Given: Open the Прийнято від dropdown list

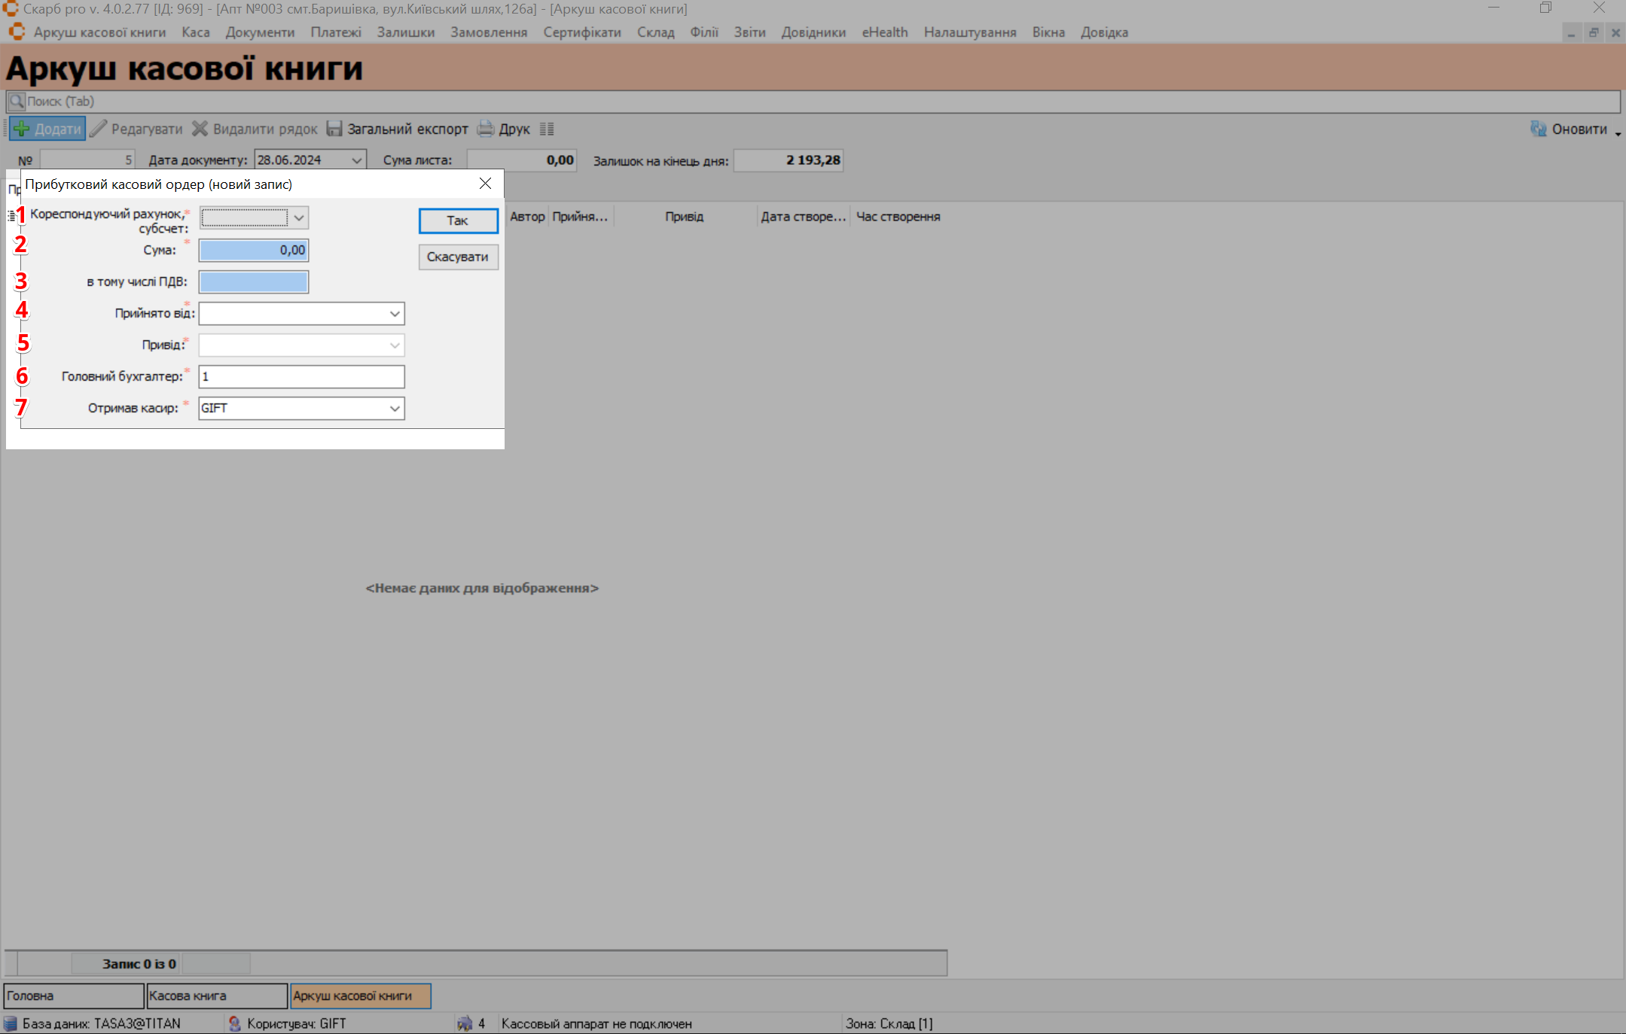Looking at the screenshot, I should pos(394,314).
